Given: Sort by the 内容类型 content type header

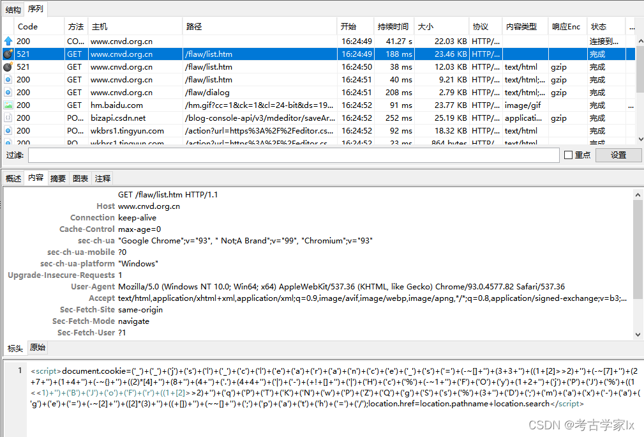Looking at the screenshot, I should tap(525, 27).
